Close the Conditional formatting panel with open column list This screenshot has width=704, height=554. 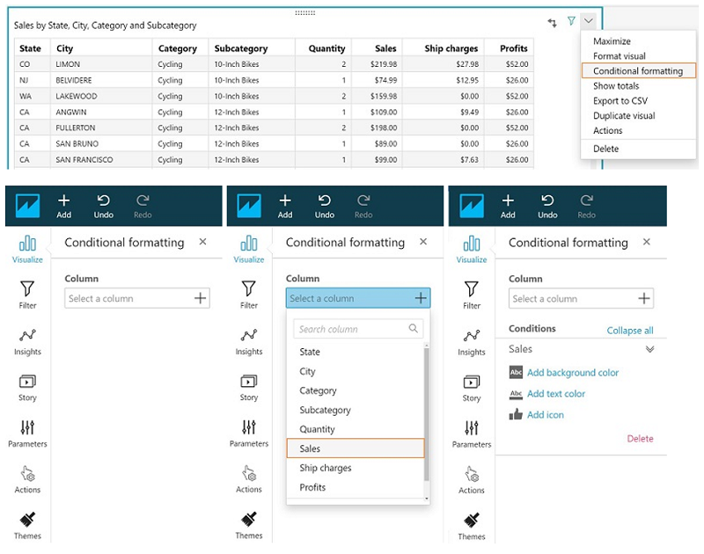423,242
